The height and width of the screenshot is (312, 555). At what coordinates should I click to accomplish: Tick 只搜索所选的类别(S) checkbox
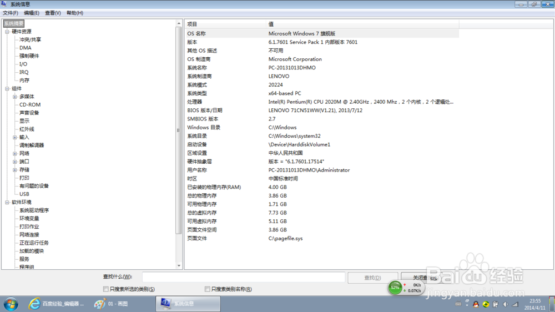[x=105, y=289]
